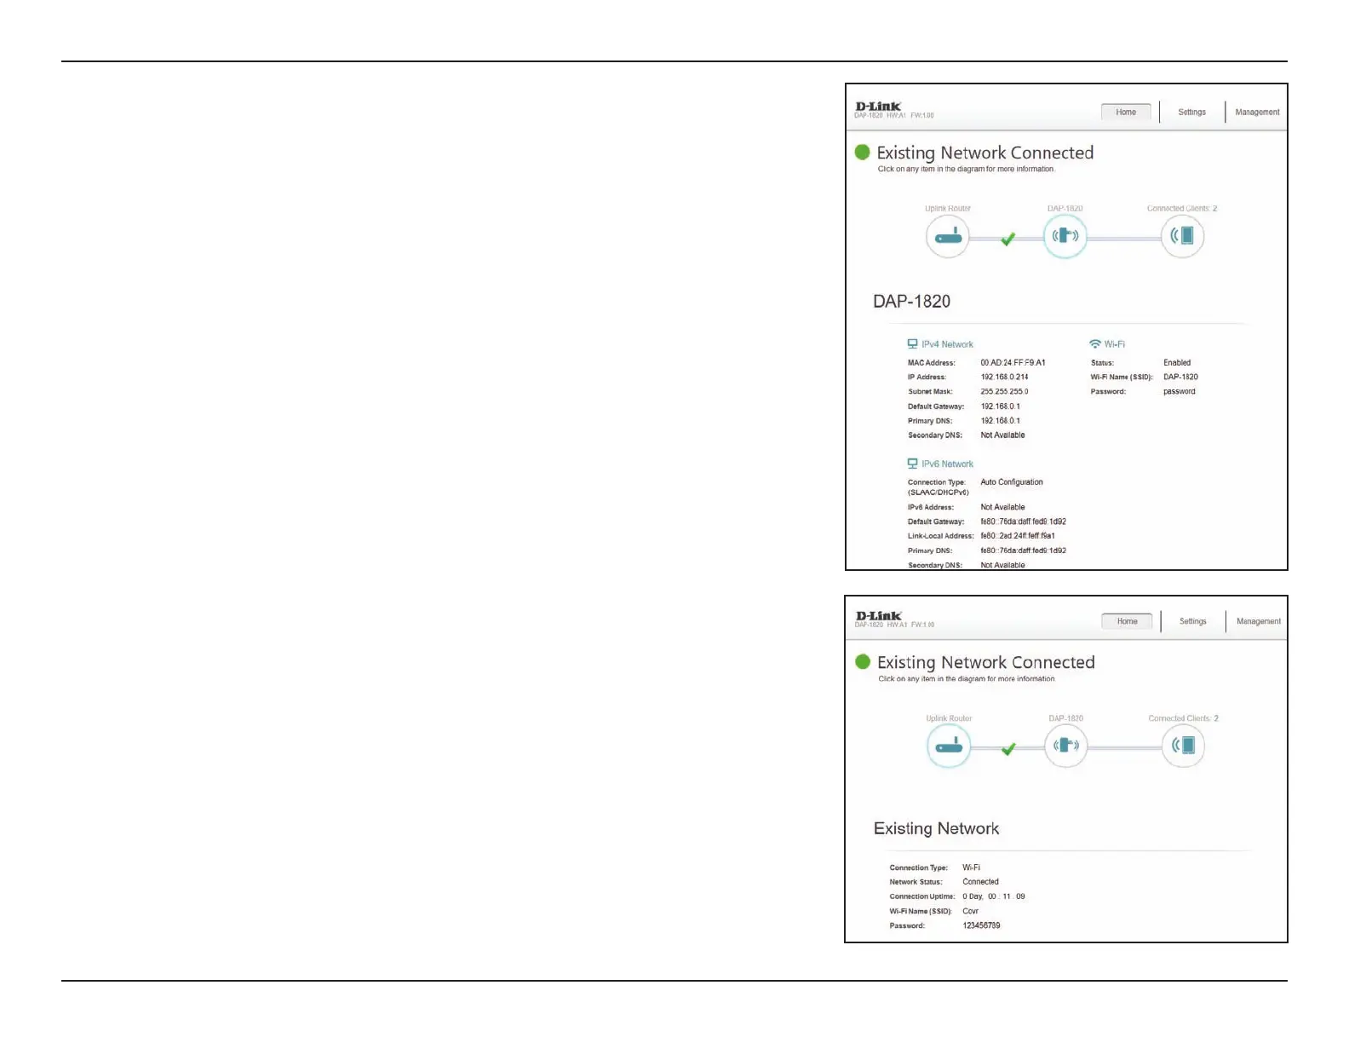Select the Network Status value "Connected"
Viewport: 1349px width, 1043px height.
tap(980, 882)
